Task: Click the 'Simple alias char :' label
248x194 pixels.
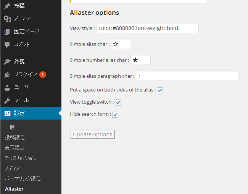Action: click(x=90, y=44)
